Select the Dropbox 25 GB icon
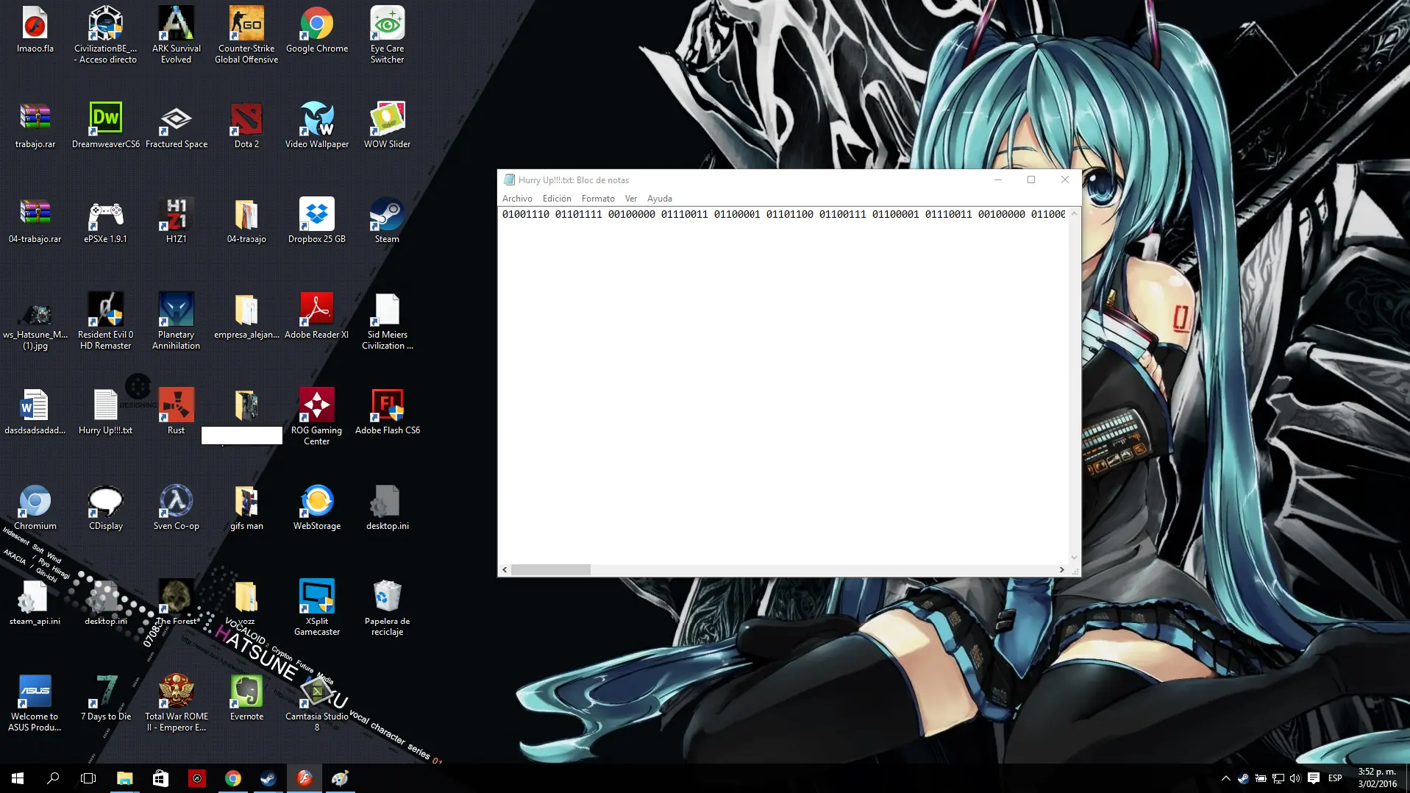 tap(317, 221)
